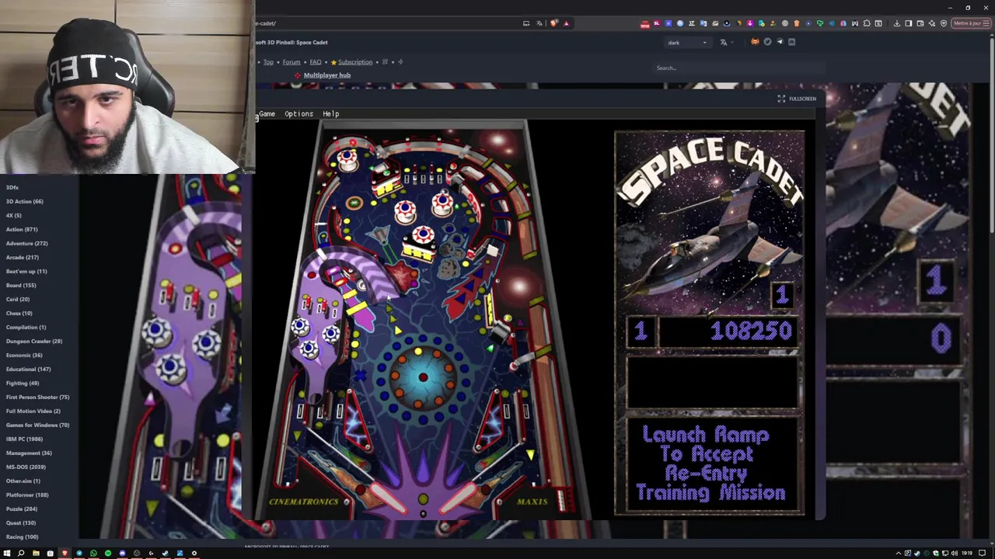This screenshot has height=559, width=995.
Task: Click the Mettre à jour menu button
Action: 972,23
